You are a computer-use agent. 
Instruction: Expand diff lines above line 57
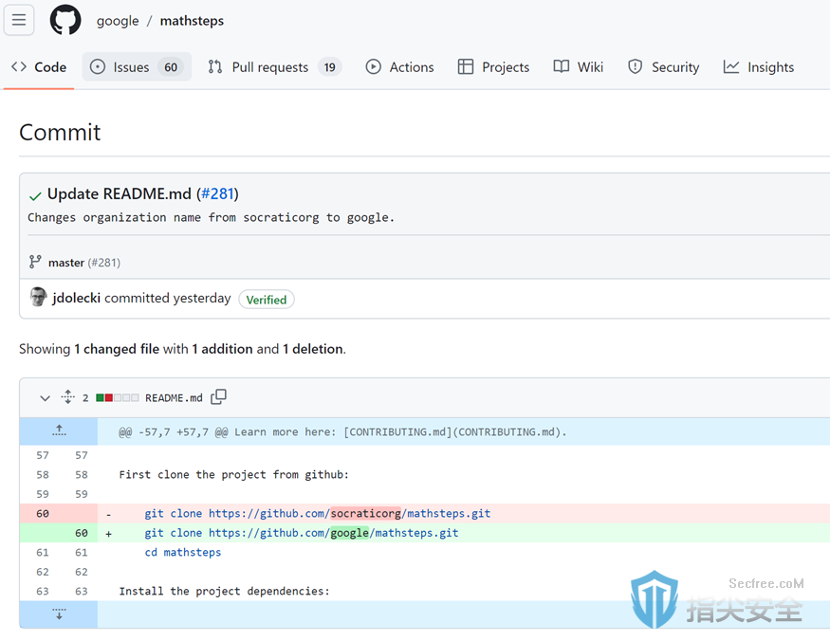tap(59, 431)
